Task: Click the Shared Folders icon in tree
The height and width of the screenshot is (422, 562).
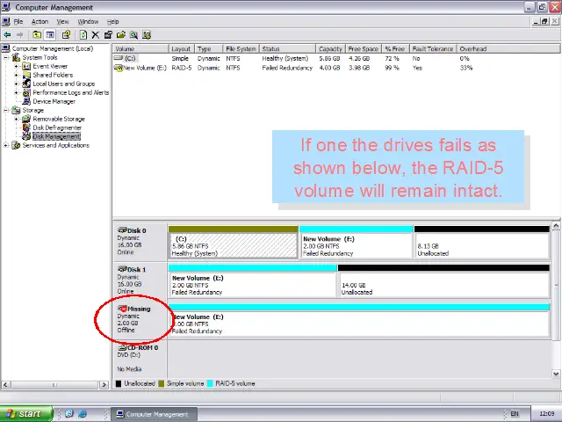Action: coord(26,75)
